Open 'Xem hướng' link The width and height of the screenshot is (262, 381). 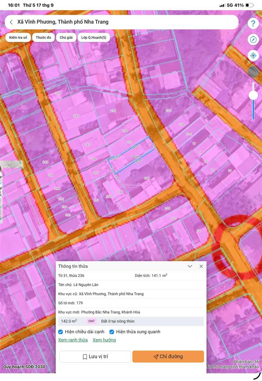pyautogui.click(x=104, y=340)
